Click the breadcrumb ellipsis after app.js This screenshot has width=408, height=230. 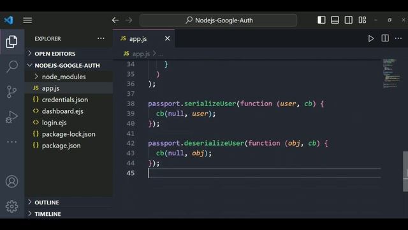161,54
